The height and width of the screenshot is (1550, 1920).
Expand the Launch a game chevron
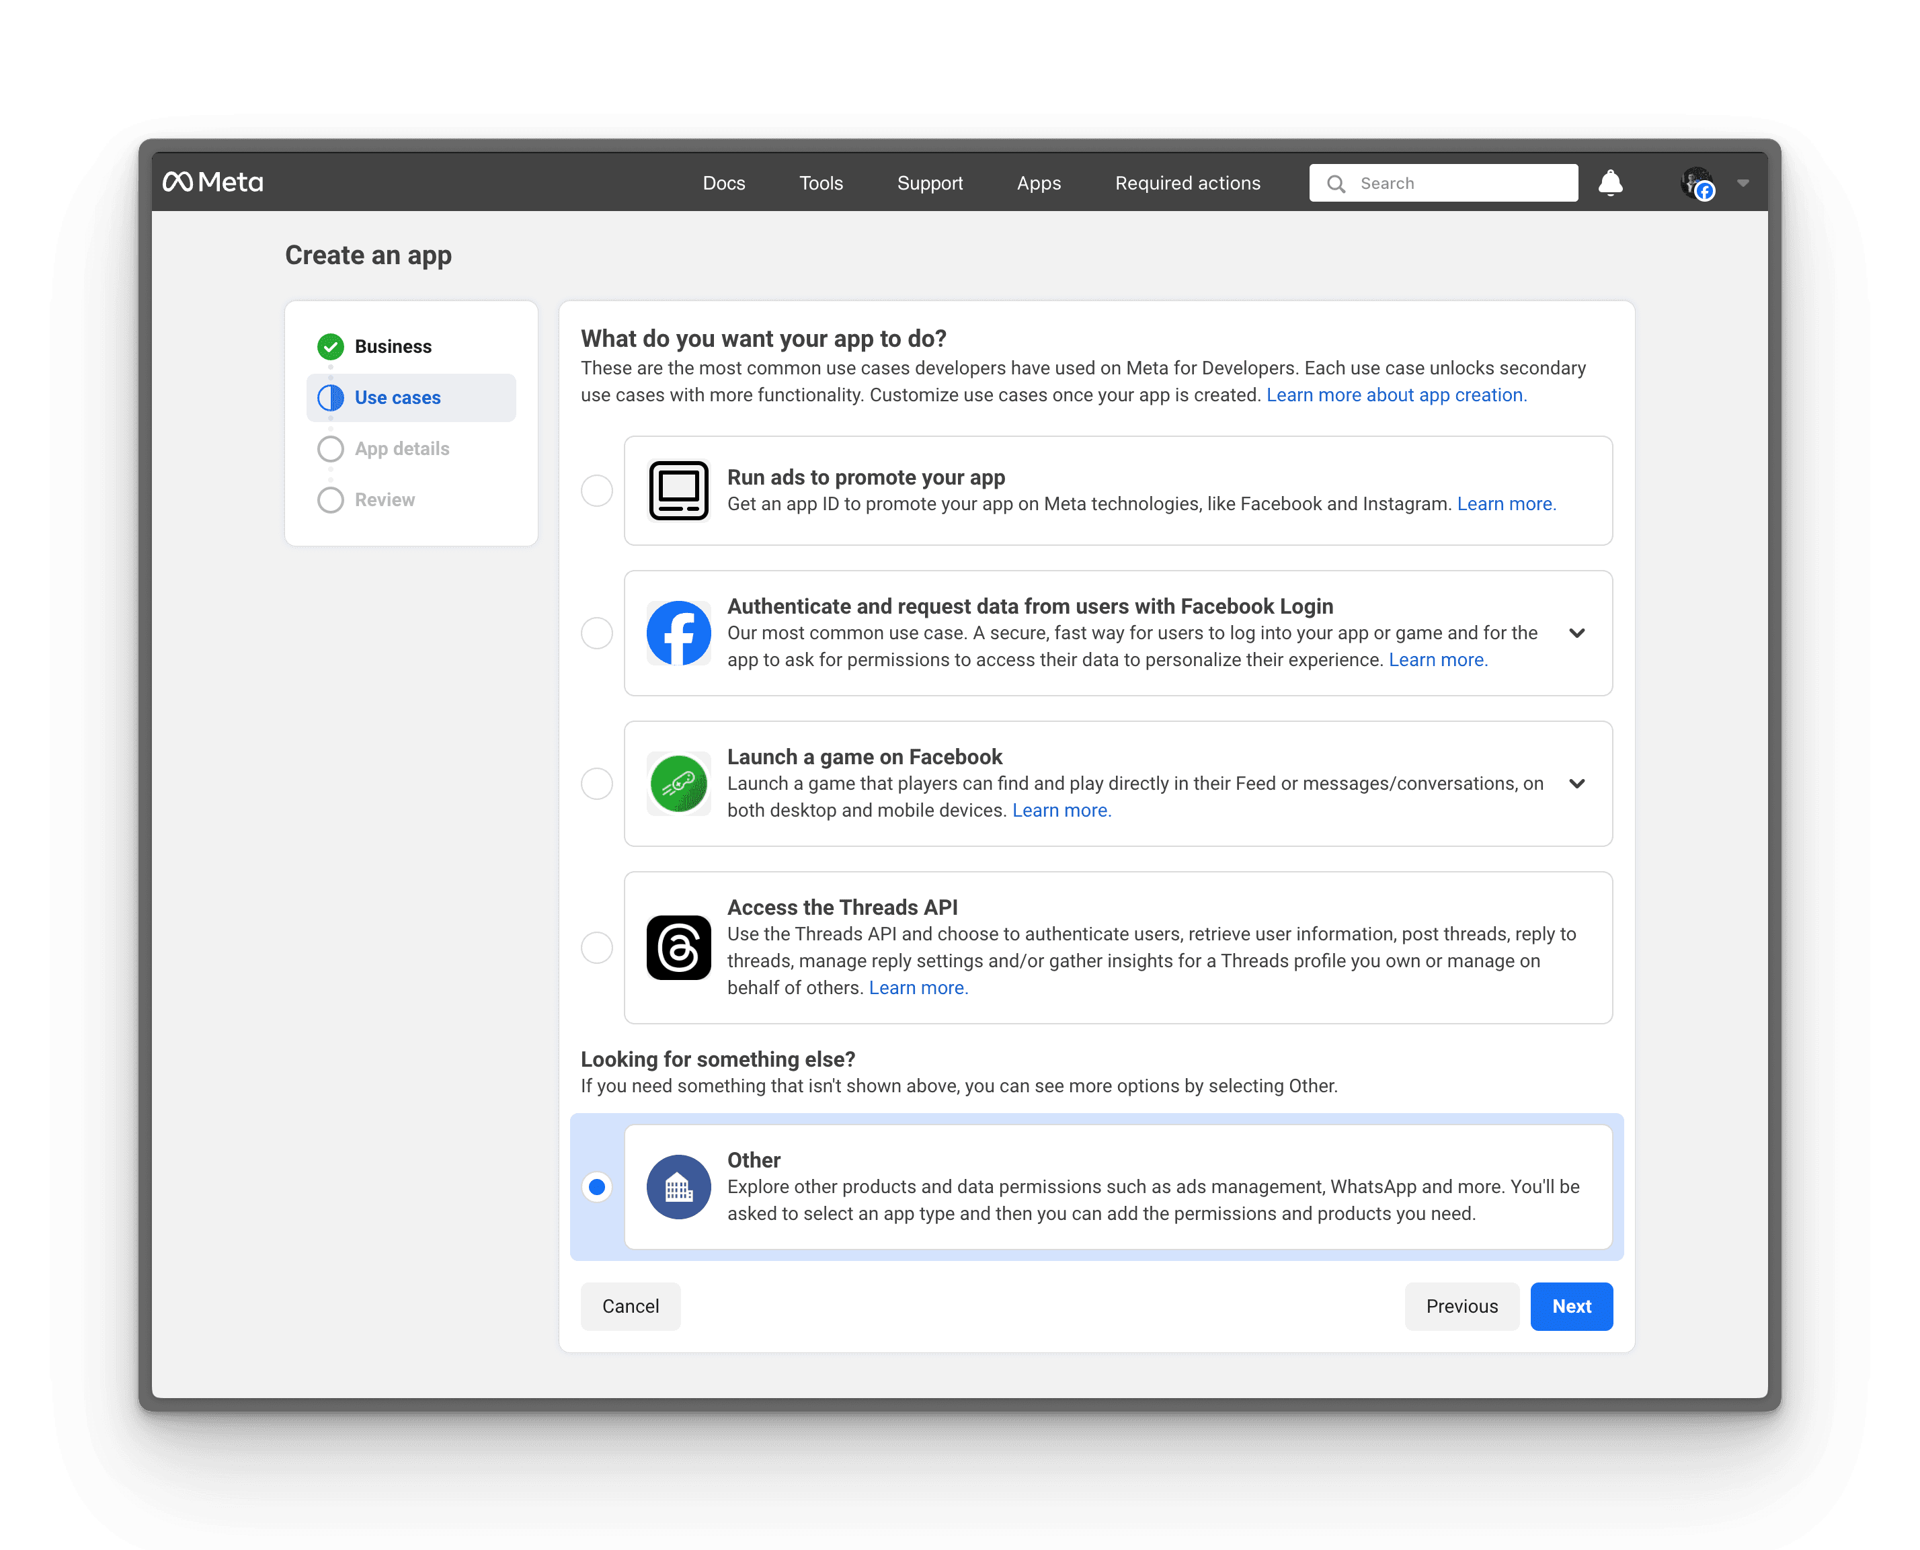click(x=1576, y=783)
